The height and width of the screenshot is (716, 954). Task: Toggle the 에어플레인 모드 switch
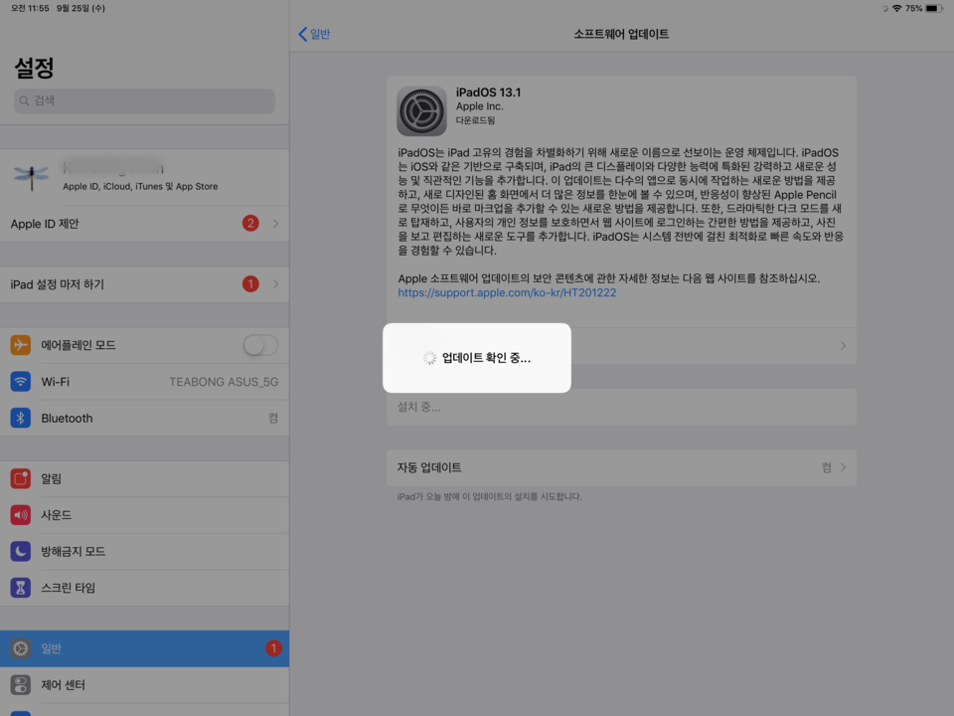[x=260, y=345]
